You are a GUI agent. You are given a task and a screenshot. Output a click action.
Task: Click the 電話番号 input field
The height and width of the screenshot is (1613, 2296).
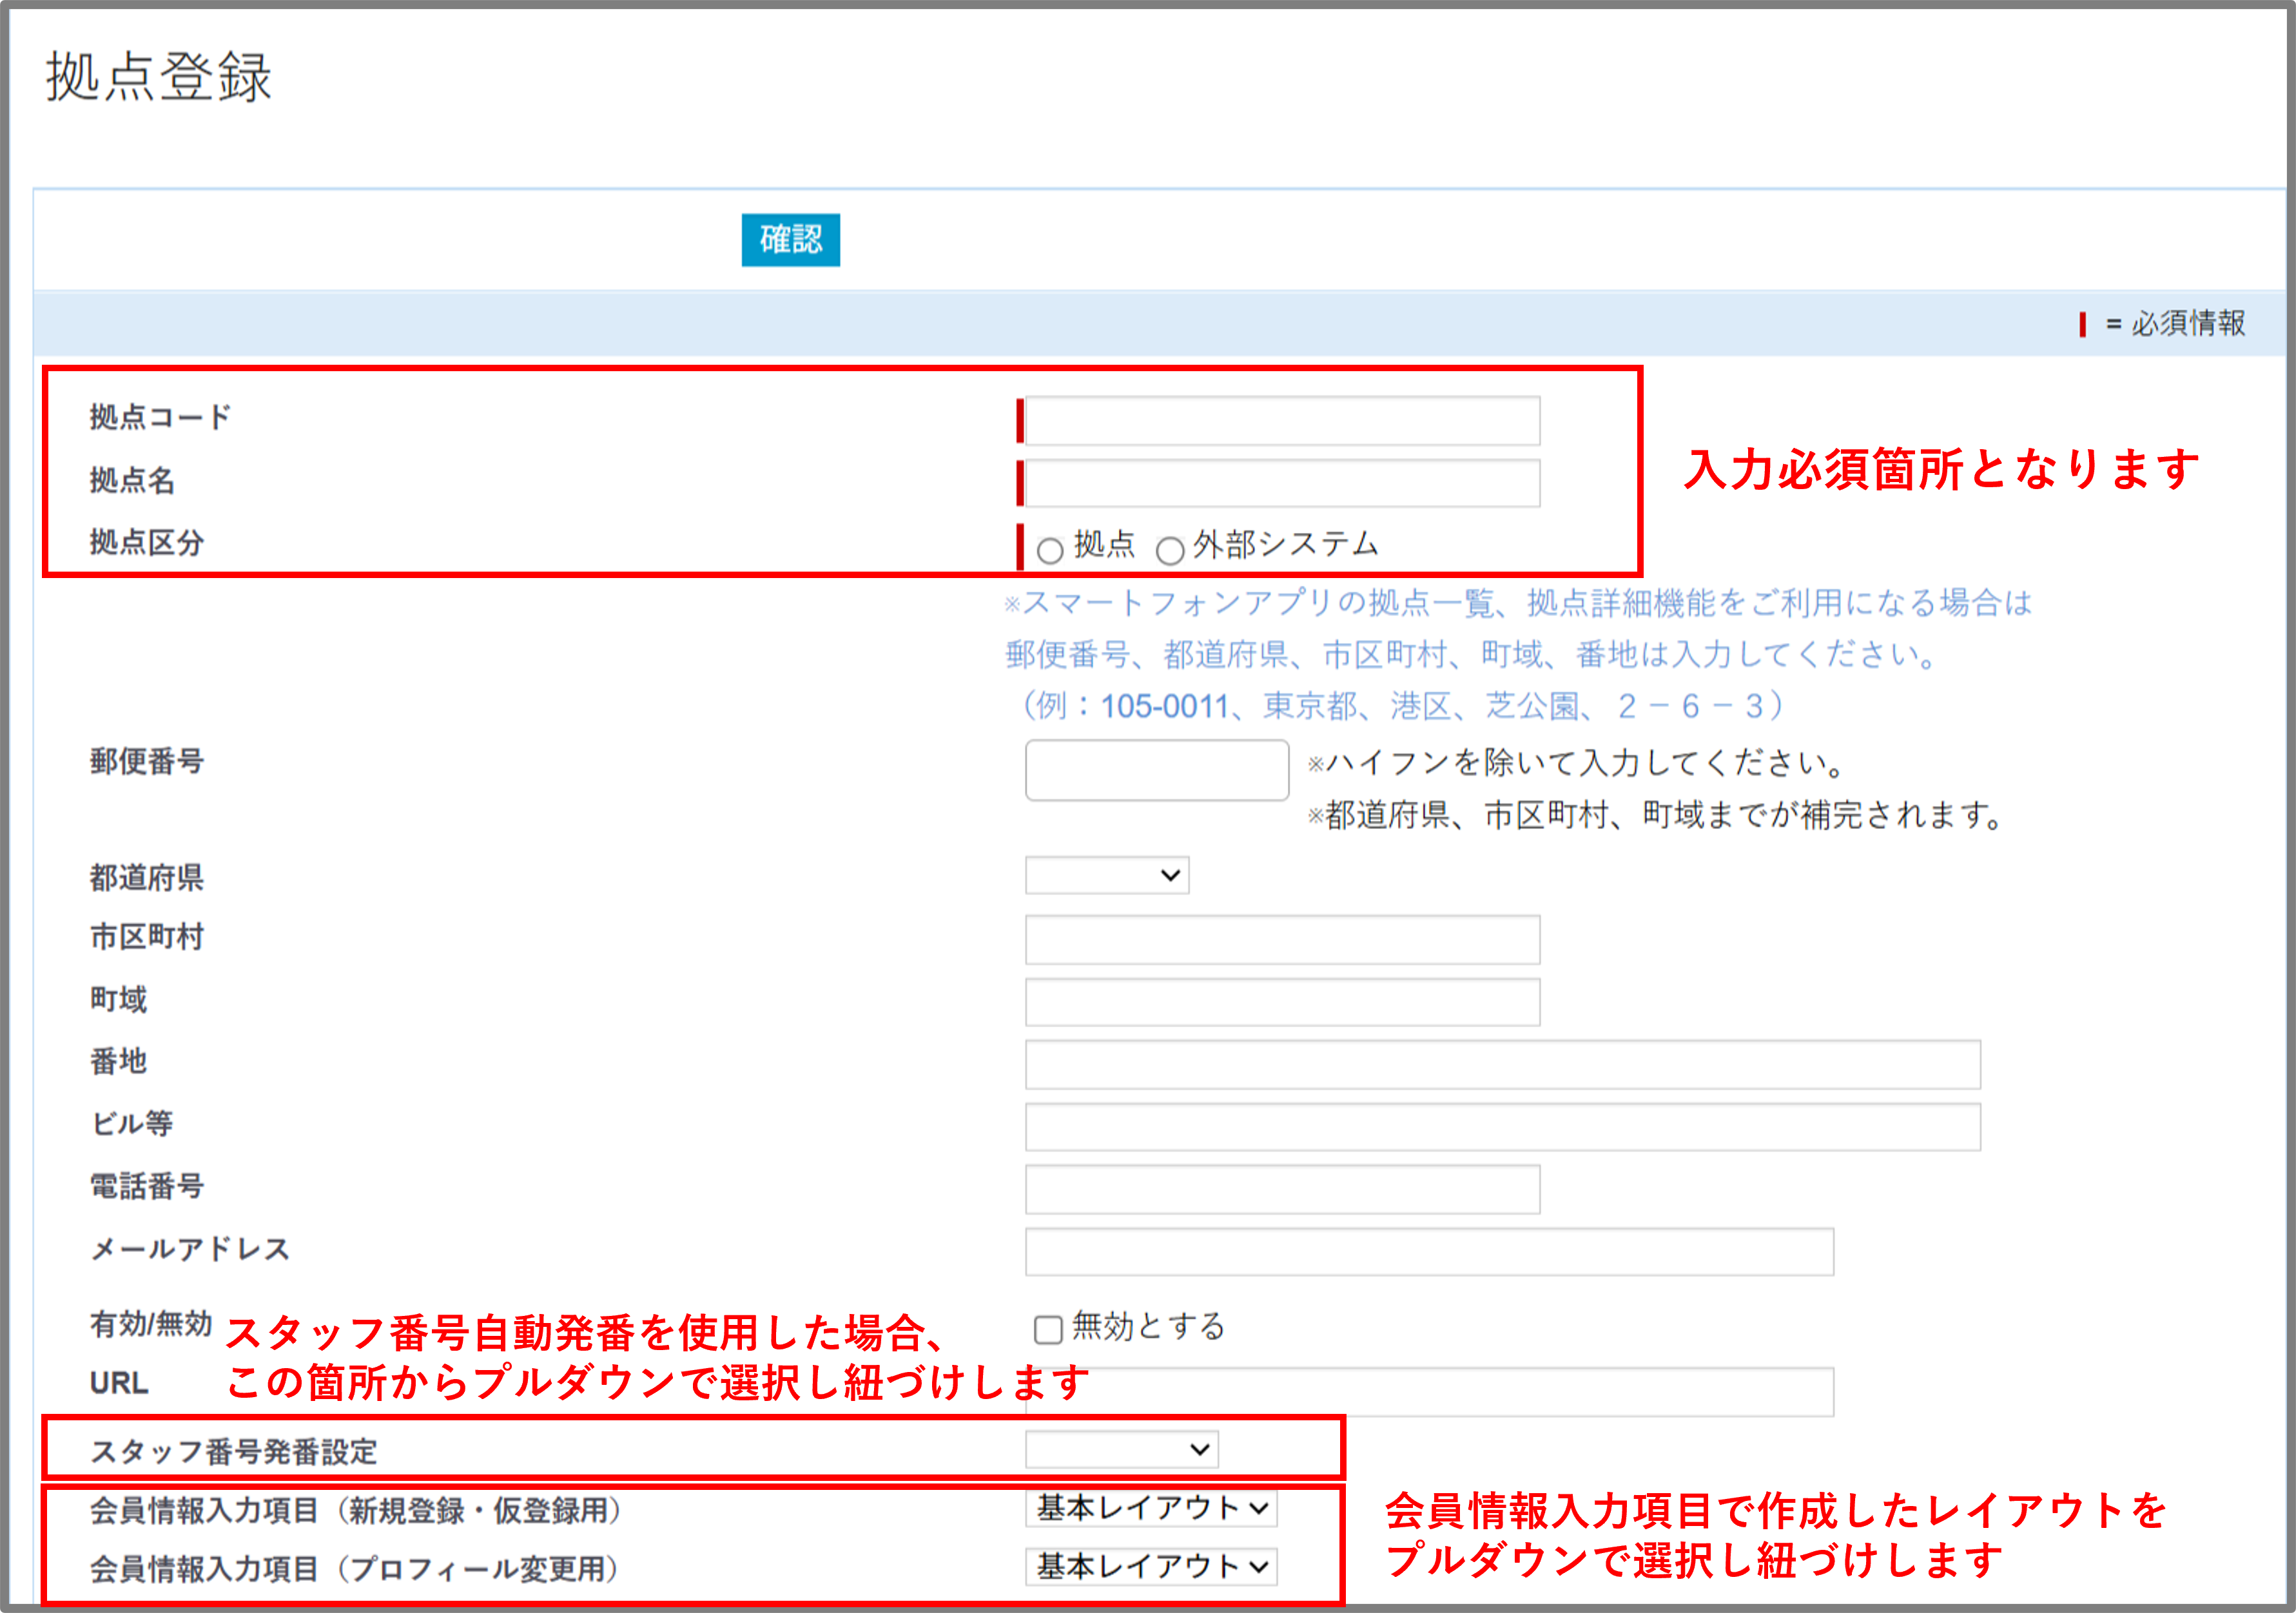click(x=1282, y=1189)
